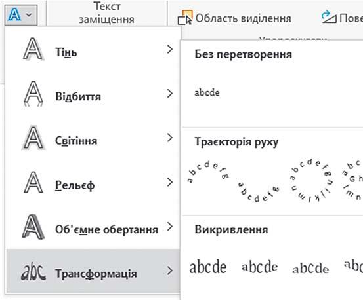Expand the Світіння submenu arrow
The width and height of the screenshot is (363, 300).
click(170, 138)
